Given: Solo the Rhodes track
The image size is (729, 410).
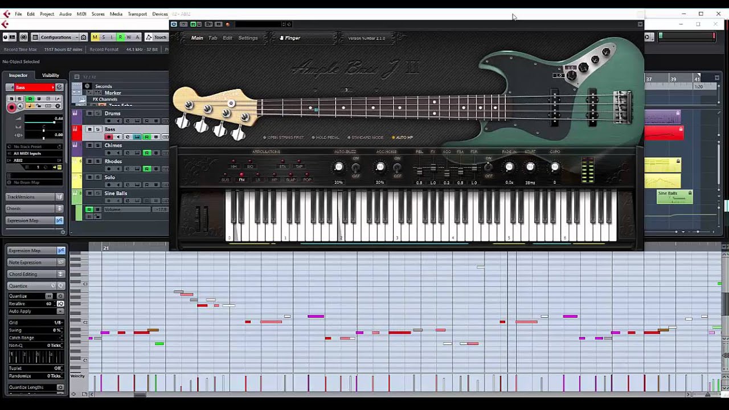Looking at the screenshot, I should pos(97,161).
